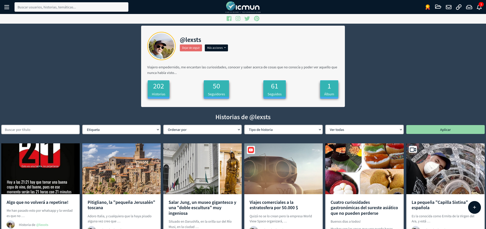Click the floating plus button
Image resolution: width=486 pixels, height=229 pixels.
[x=475, y=207]
